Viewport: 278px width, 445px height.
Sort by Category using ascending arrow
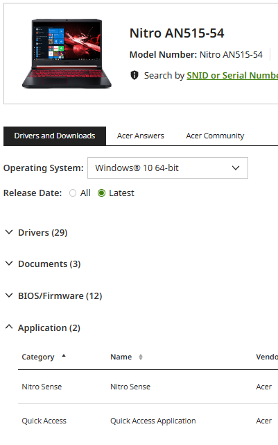(64, 355)
